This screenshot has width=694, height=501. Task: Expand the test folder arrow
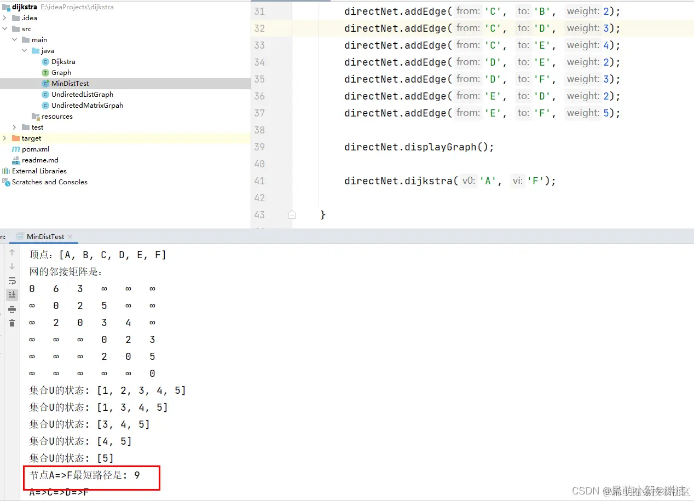pyautogui.click(x=15, y=127)
